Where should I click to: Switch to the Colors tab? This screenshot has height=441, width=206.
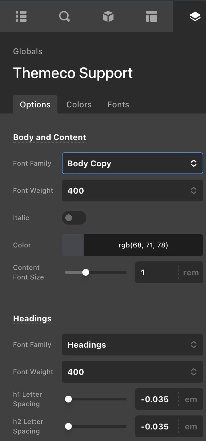[x=79, y=105]
